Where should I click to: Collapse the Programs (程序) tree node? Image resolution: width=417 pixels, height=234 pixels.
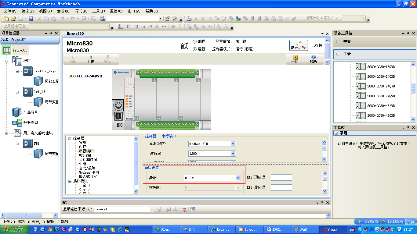(x=6, y=61)
